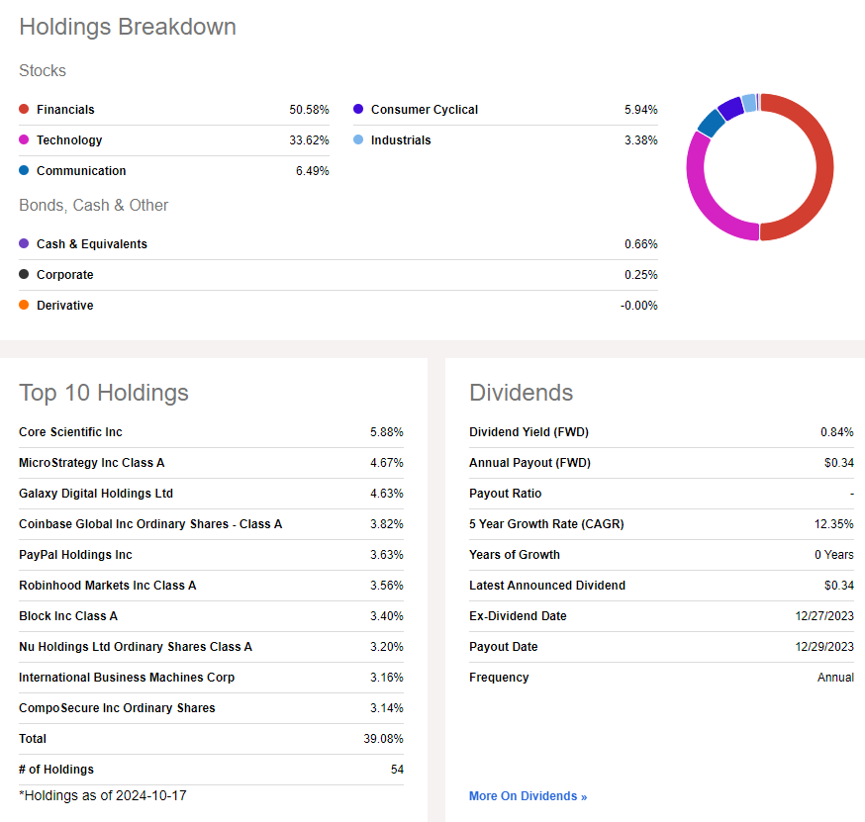Click the black Corporate legend dot
865x822 pixels.
pos(24,275)
